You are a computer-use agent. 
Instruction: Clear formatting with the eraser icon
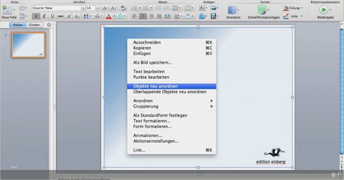[x=123, y=8]
